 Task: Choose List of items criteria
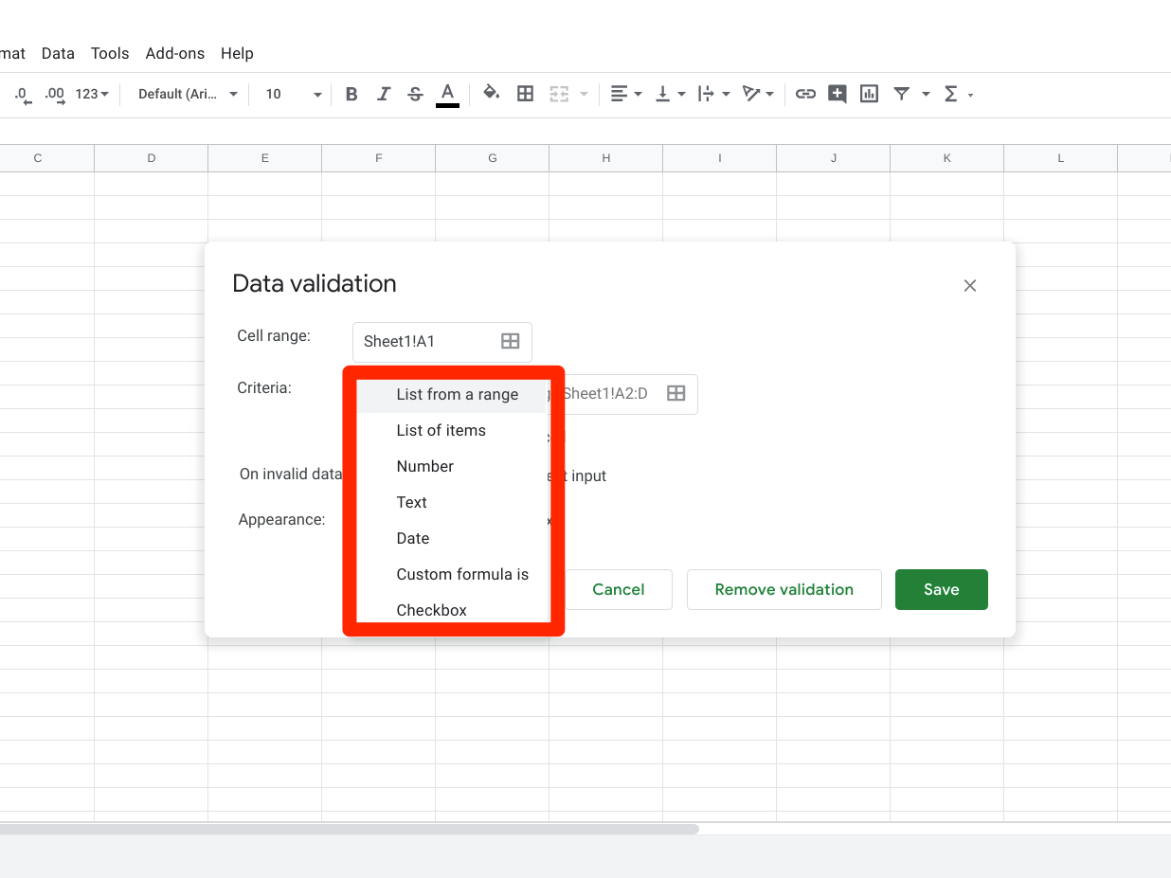(453, 430)
